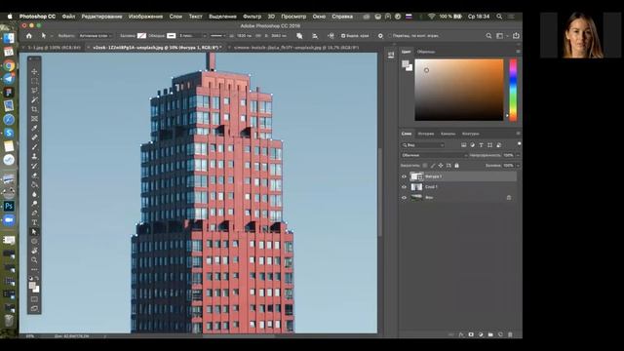Select the Pen tool
Screen dimensions: 624x351
[34, 213]
